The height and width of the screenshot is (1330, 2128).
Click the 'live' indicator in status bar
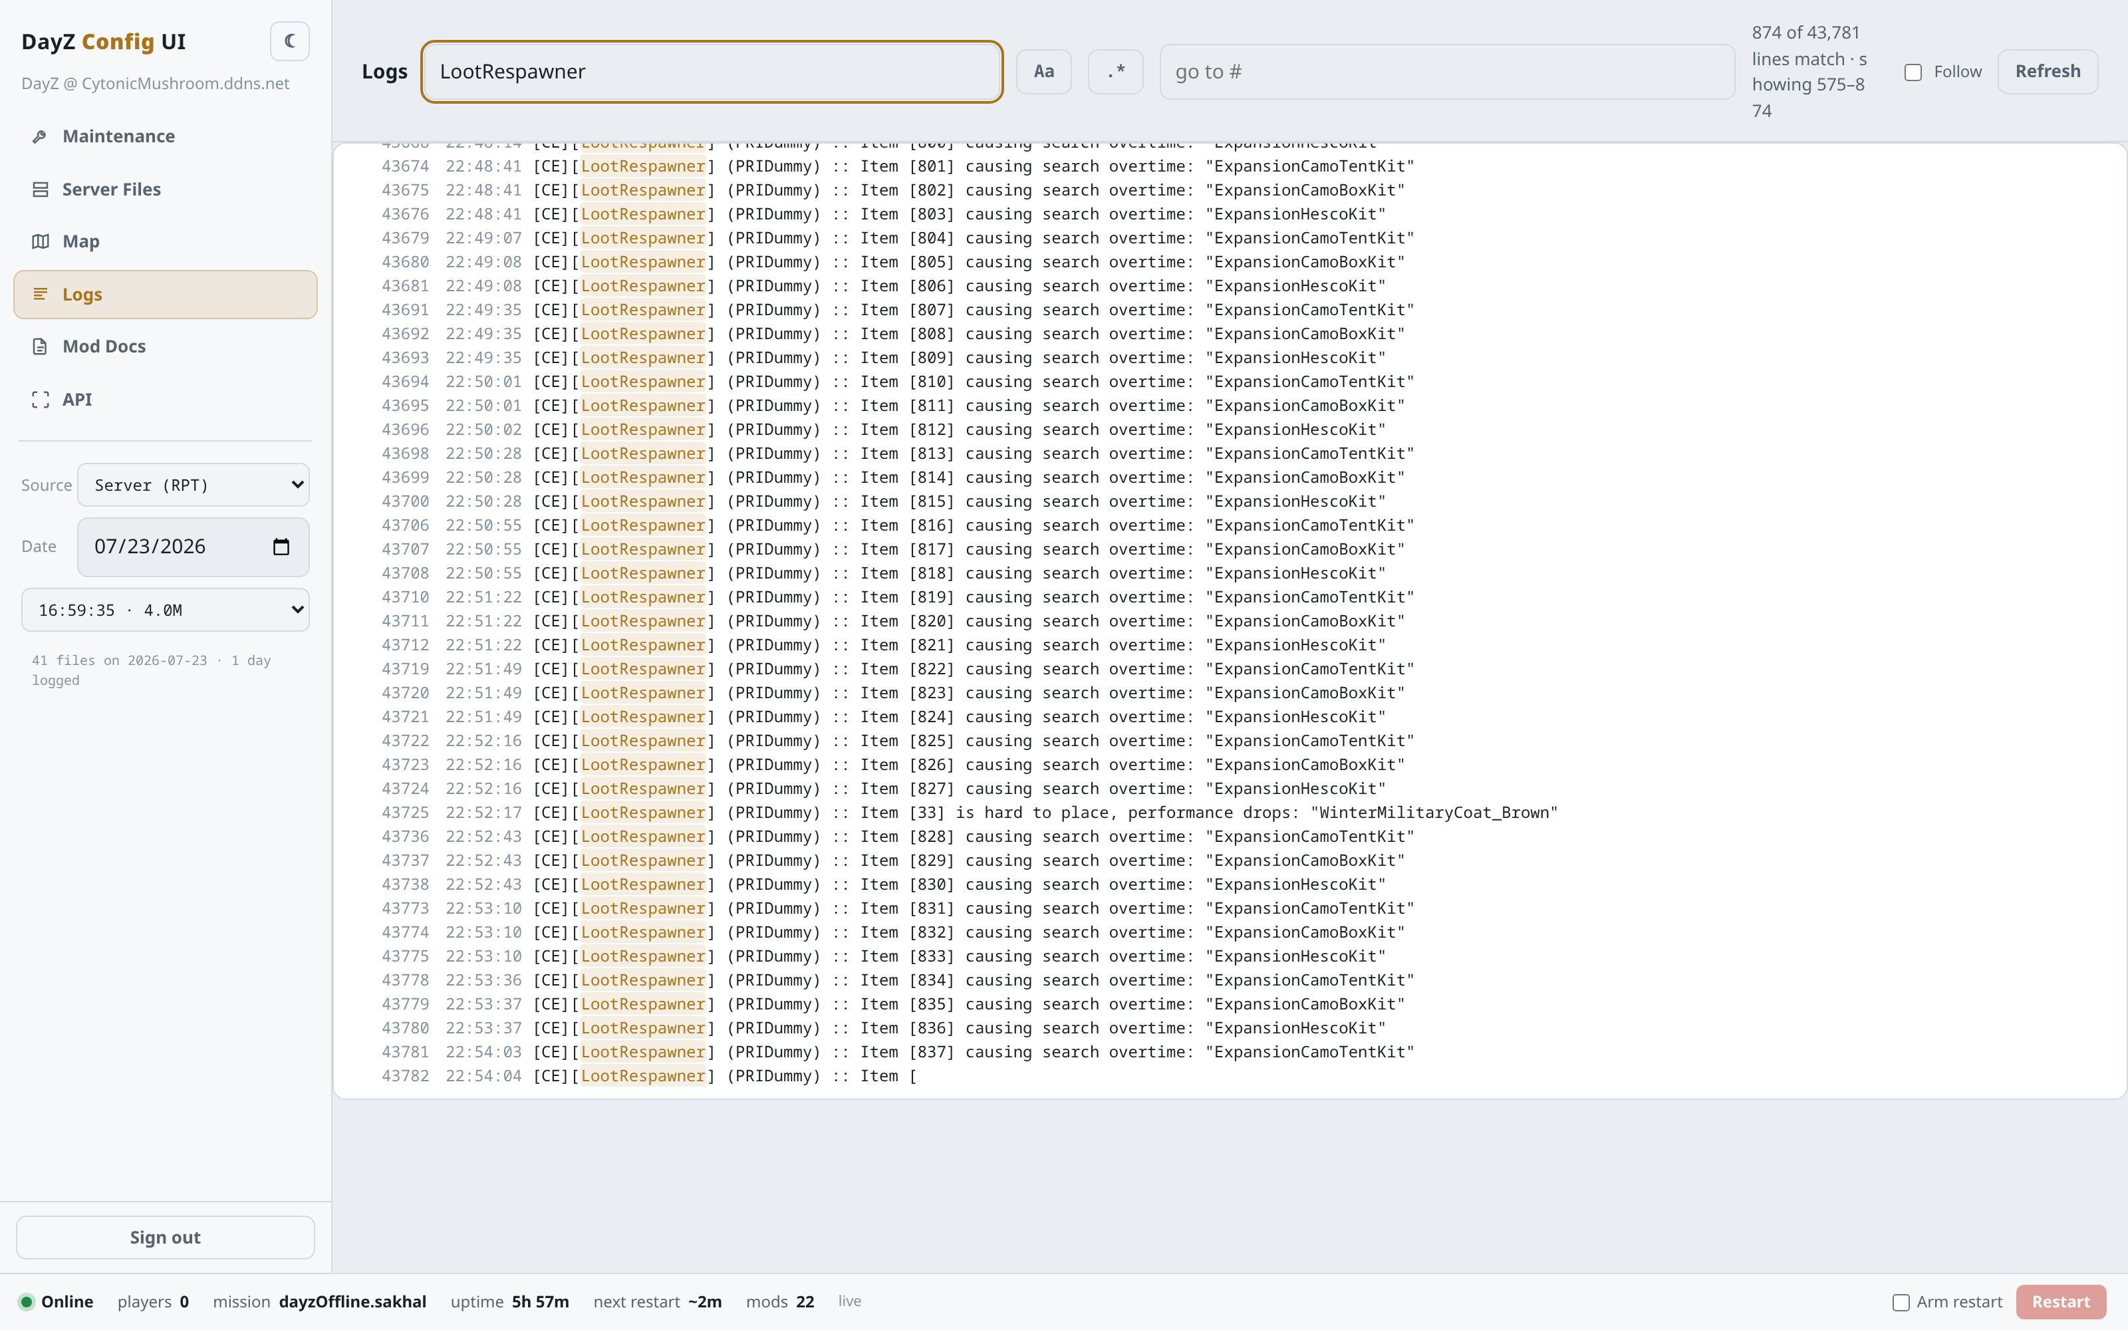coord(849,1301)
